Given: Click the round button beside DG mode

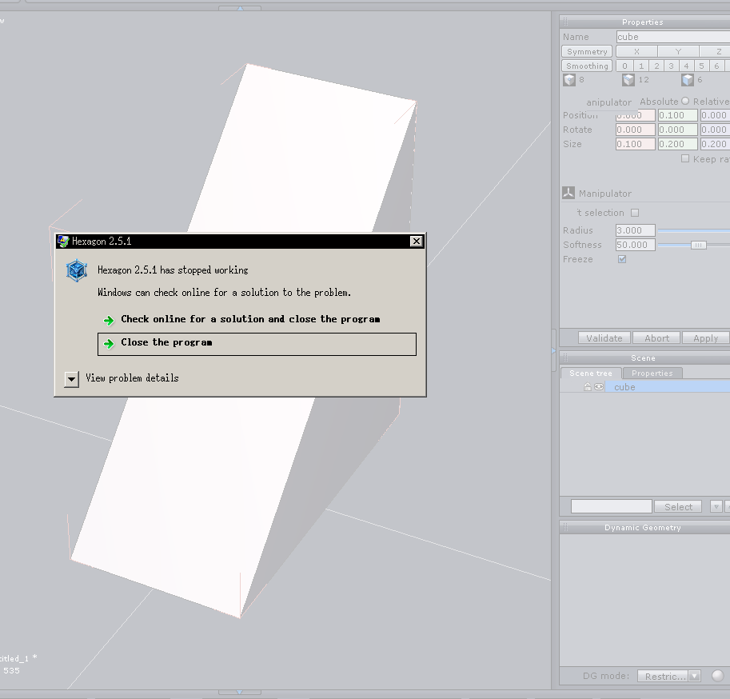Looking at the screenshot, I should 718,676.
